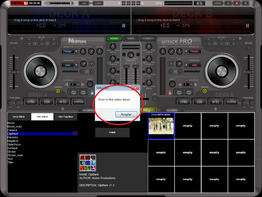
Task: Double Deck B loop with right arrow
Action: pyautogui.click(x=196, y=84)
